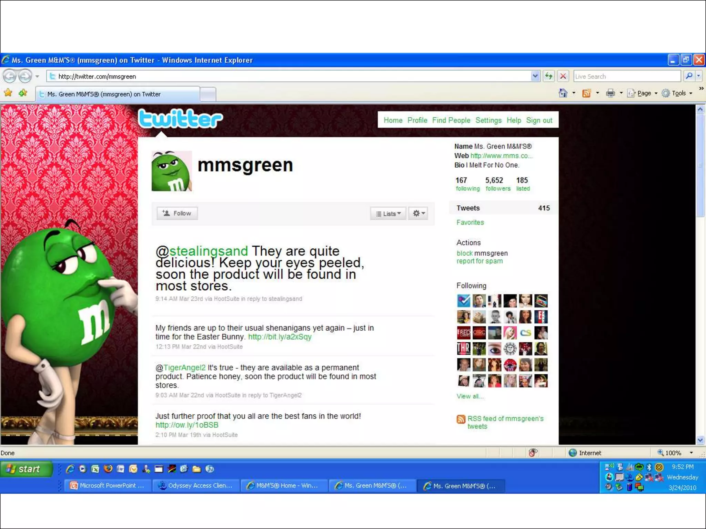Image resolution: width=706 pixels, height=529 pixels.
Task: Click the Live Search input field
Action: [626, 76]
